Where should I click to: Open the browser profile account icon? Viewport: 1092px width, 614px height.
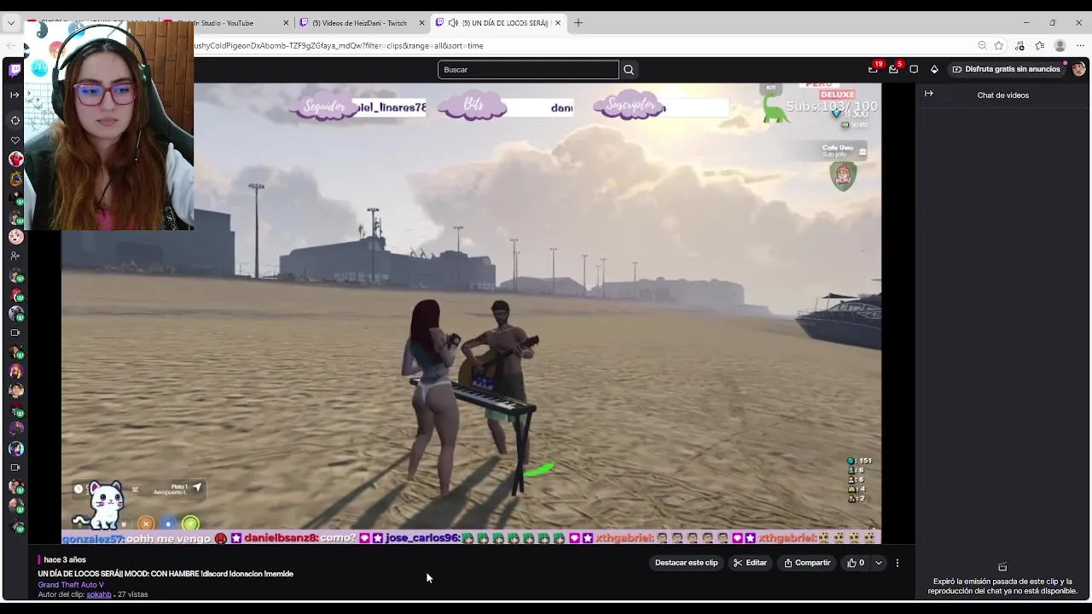(x=1060, y=46)
